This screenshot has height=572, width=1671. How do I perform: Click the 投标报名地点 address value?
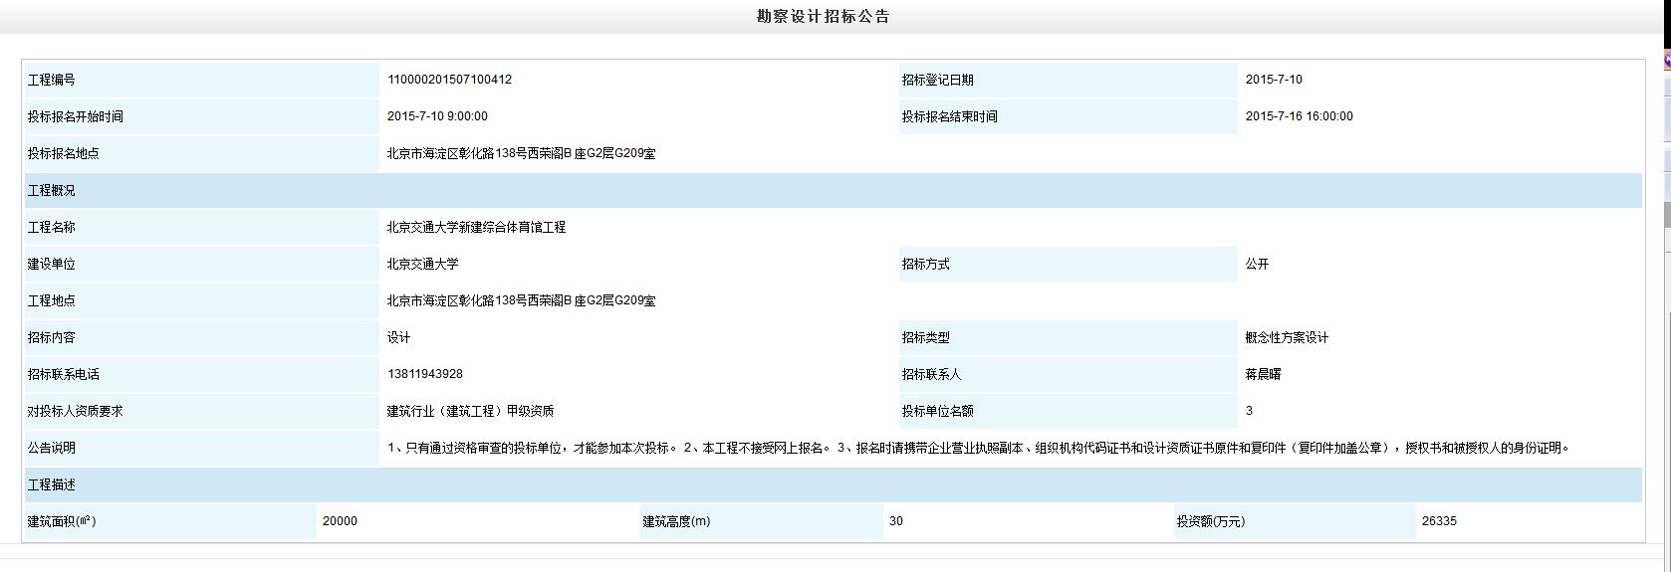521,153
